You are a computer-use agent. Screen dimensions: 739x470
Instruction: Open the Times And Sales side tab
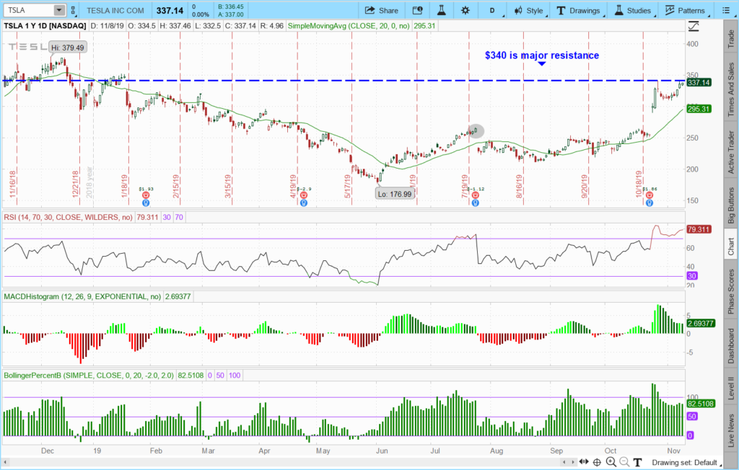point(731,90)
